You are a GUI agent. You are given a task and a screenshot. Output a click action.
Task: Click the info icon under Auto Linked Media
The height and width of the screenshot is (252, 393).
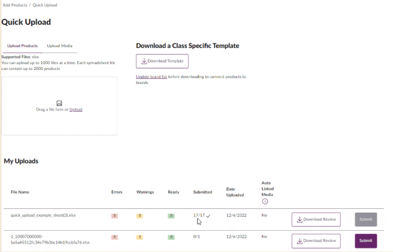tap(264, 201)
